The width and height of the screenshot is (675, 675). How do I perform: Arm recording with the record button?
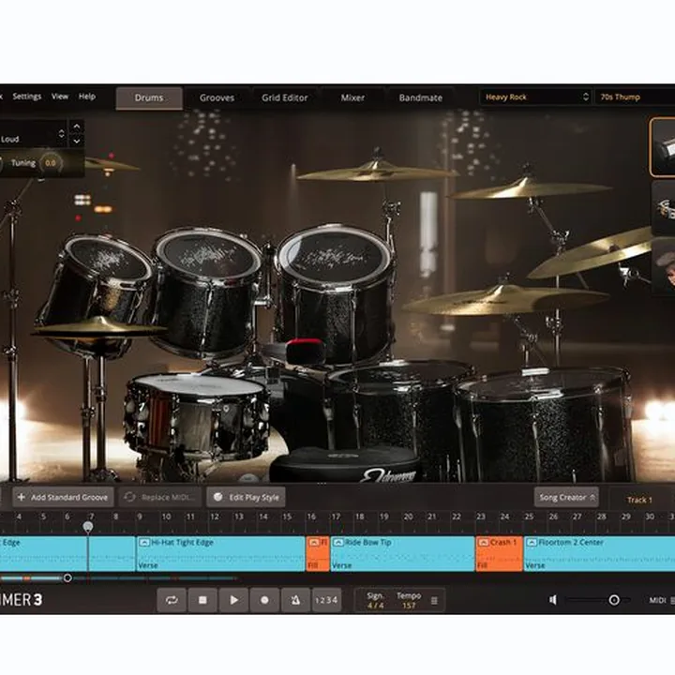(x=264, y=600)
